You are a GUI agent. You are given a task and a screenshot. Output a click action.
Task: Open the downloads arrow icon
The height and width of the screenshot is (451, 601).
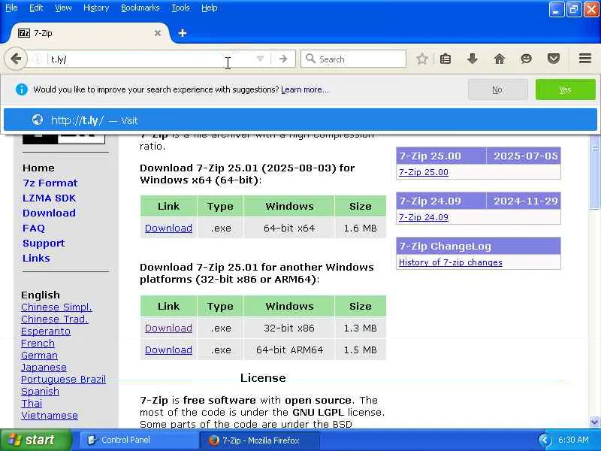pos(473,59)
